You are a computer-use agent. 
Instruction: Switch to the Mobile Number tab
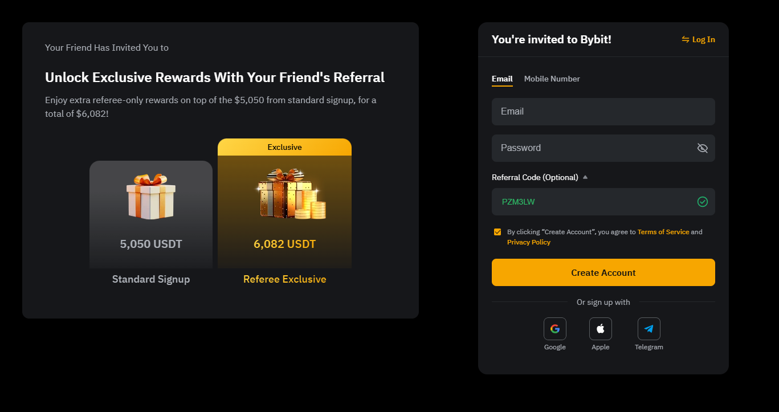coord(552,79)
